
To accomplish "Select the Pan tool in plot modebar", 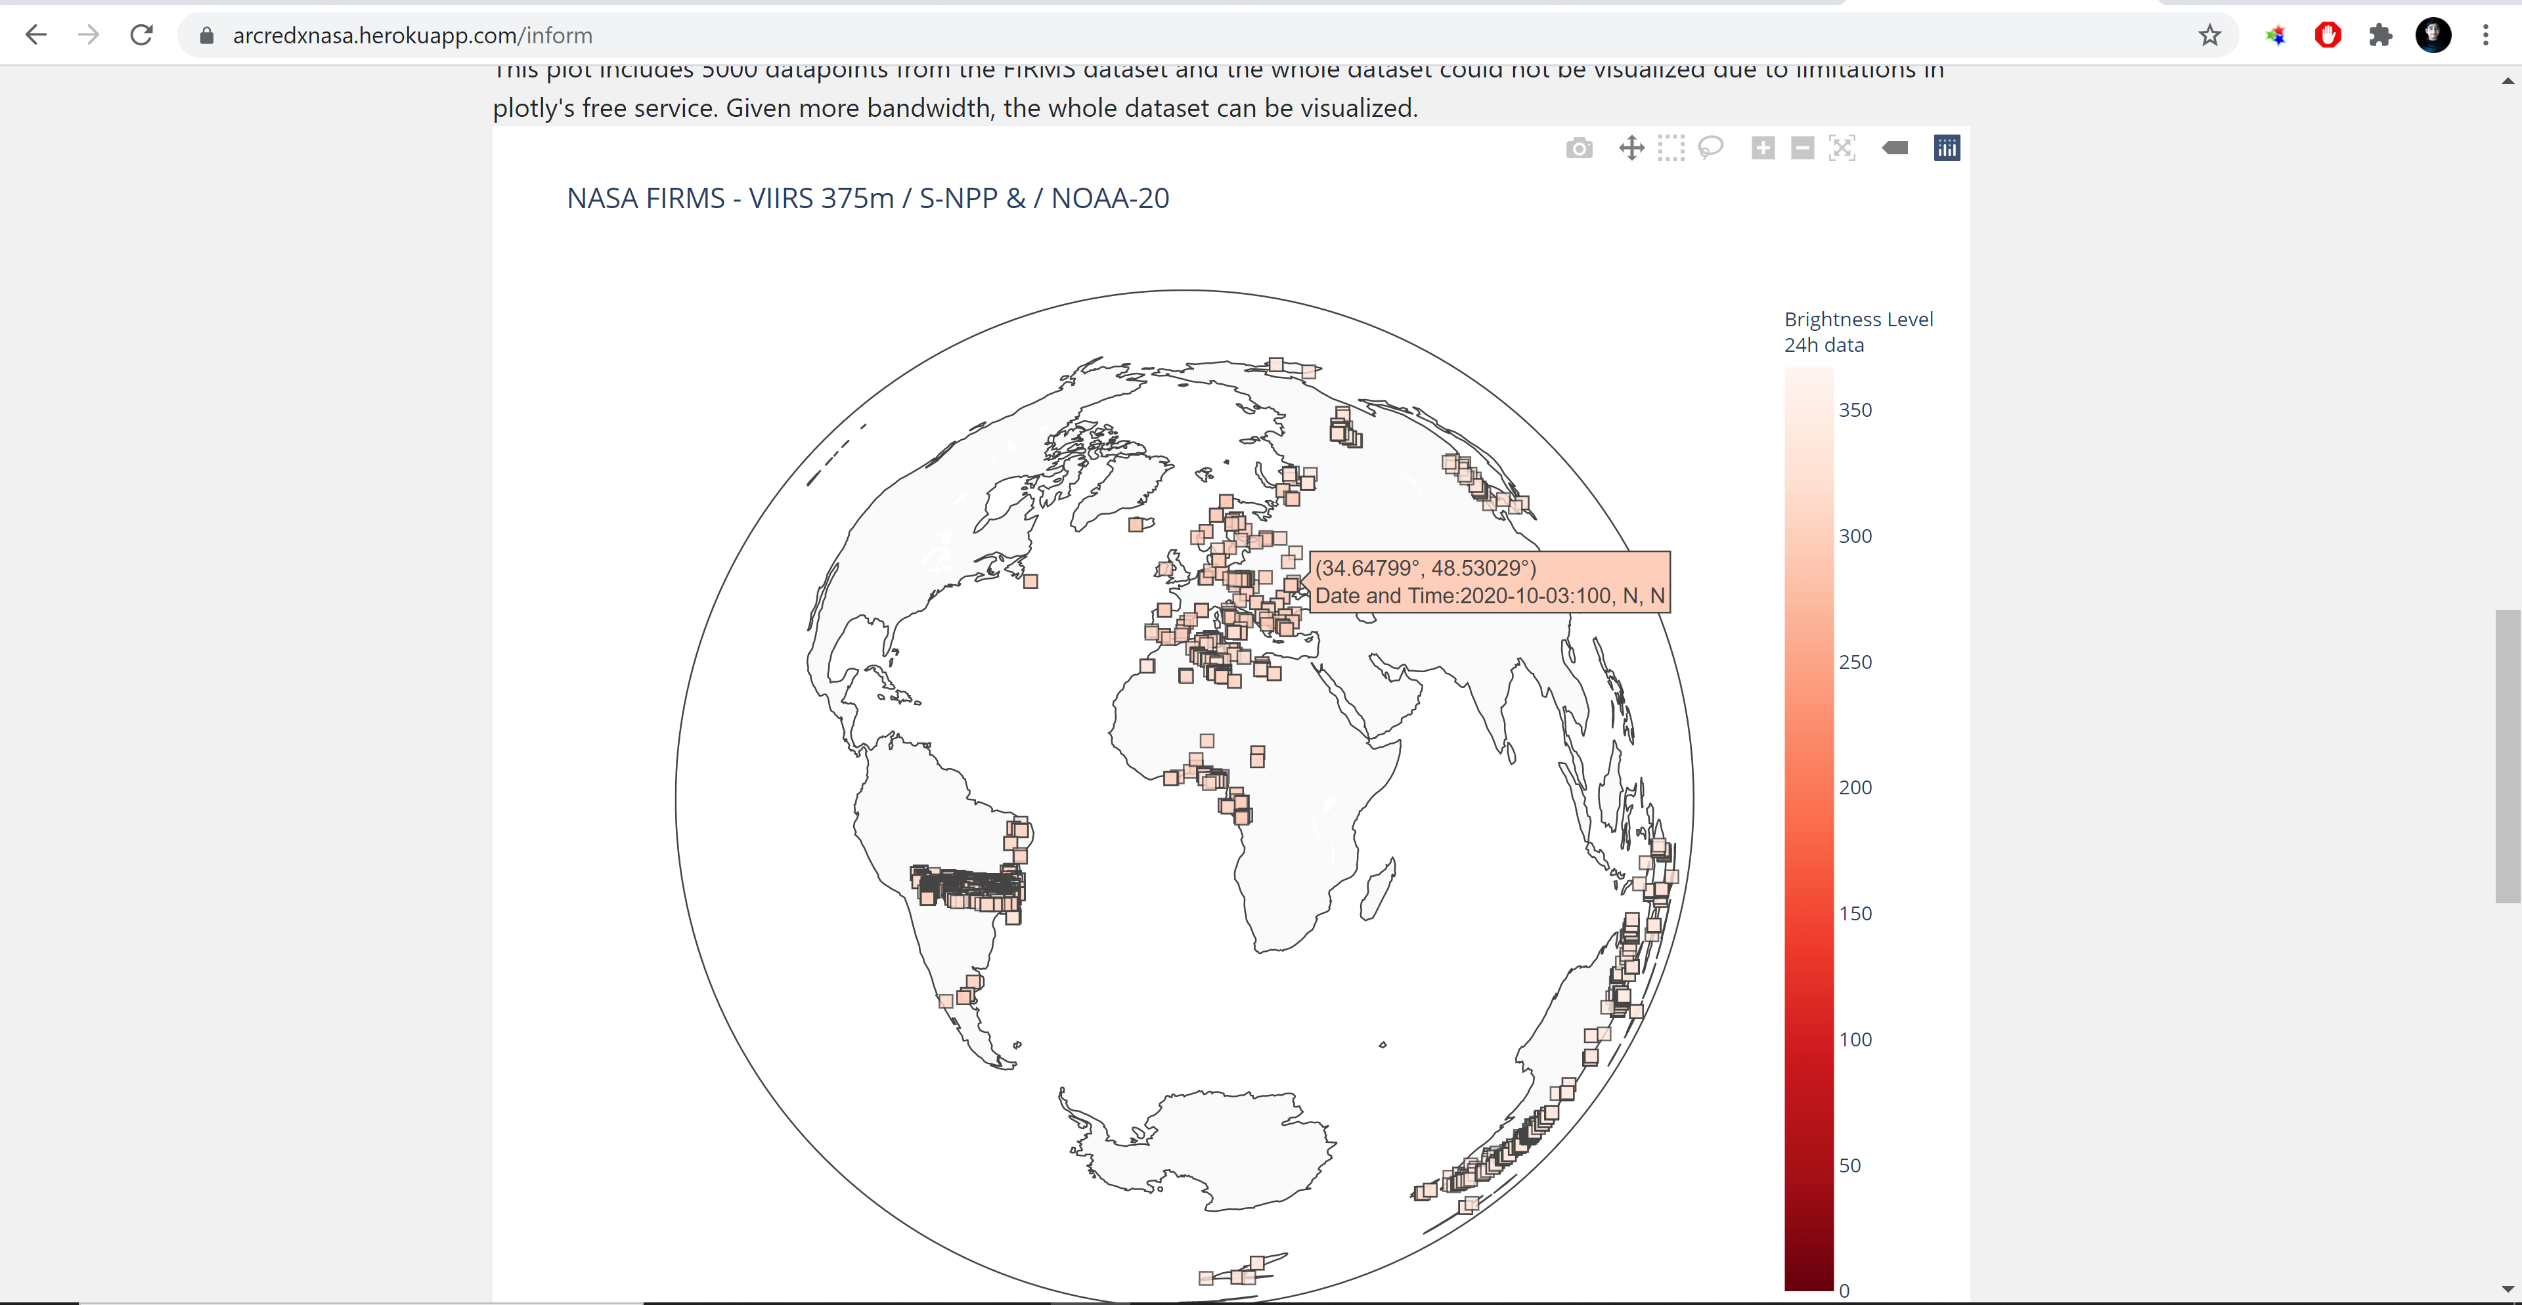I will pos(1631,149).
